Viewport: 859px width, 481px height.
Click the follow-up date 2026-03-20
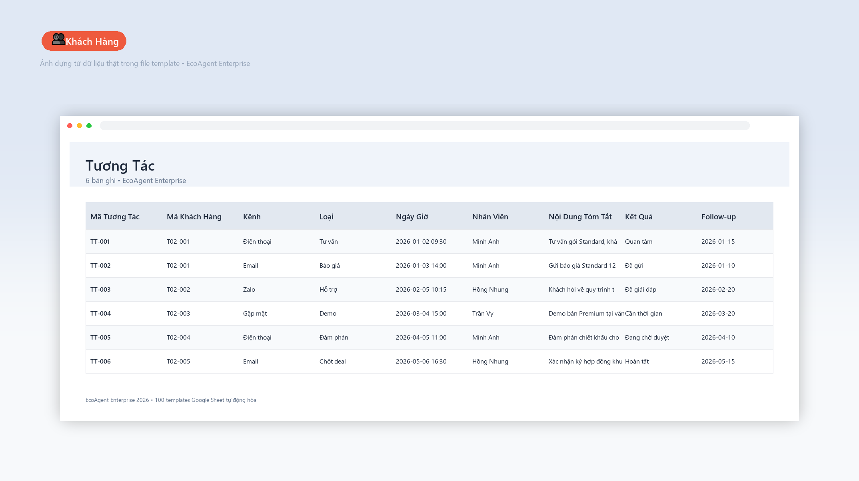(x=718, y=313)
